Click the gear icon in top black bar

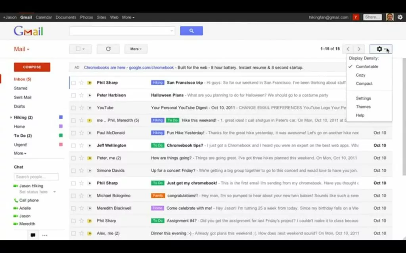click(x=400, y=17)
